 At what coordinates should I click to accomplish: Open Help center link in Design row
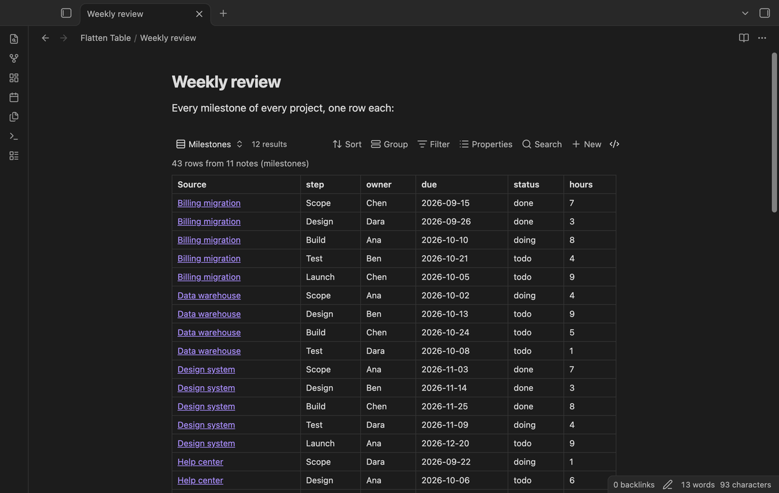201,480
